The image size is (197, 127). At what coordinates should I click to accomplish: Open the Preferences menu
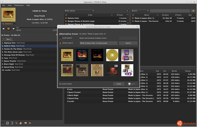tap(19, 5)
